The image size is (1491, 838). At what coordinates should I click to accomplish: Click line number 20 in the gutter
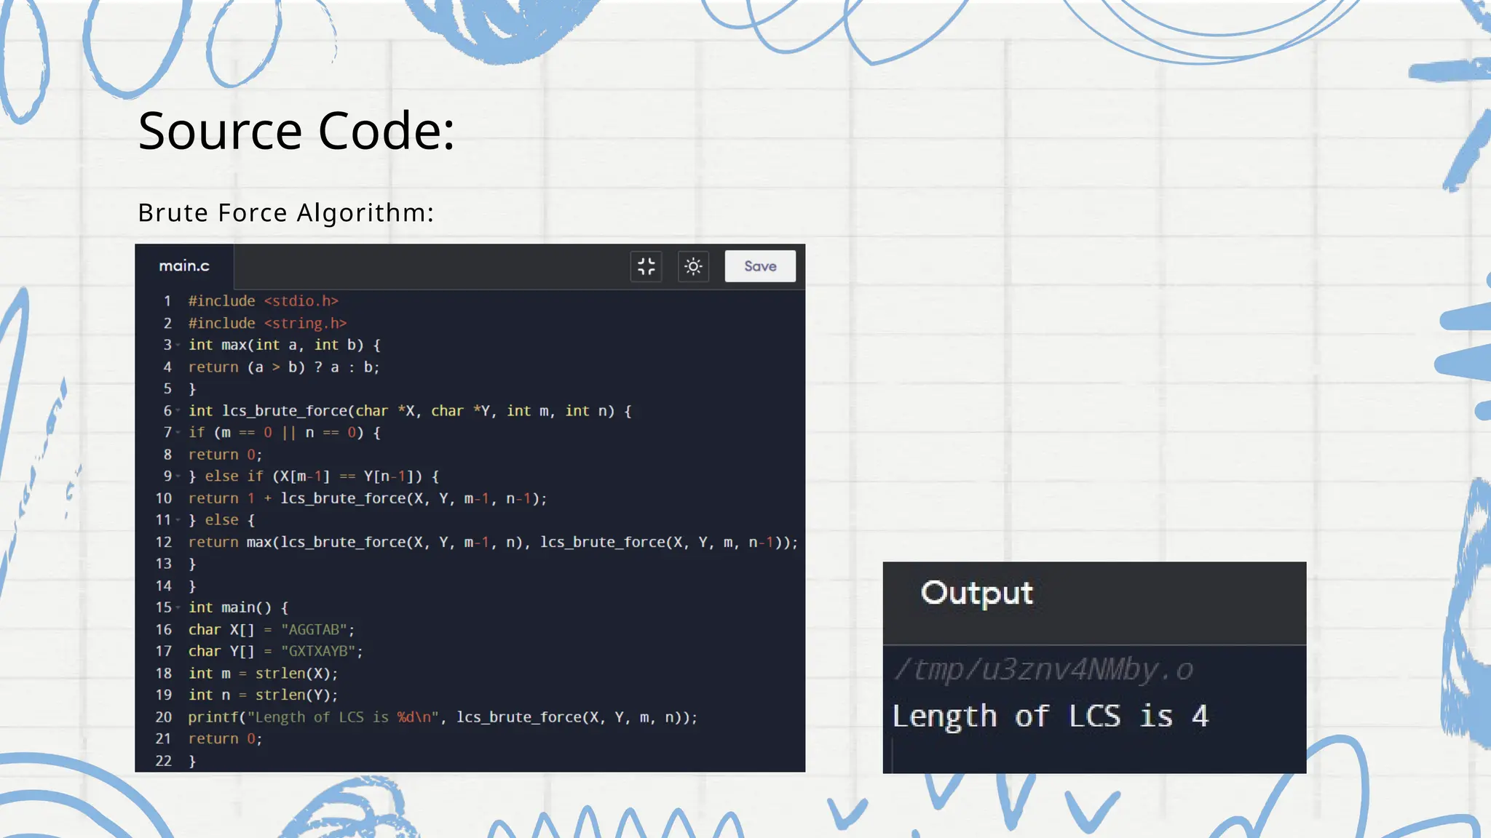pyautogui.click(x=164, y=717)
